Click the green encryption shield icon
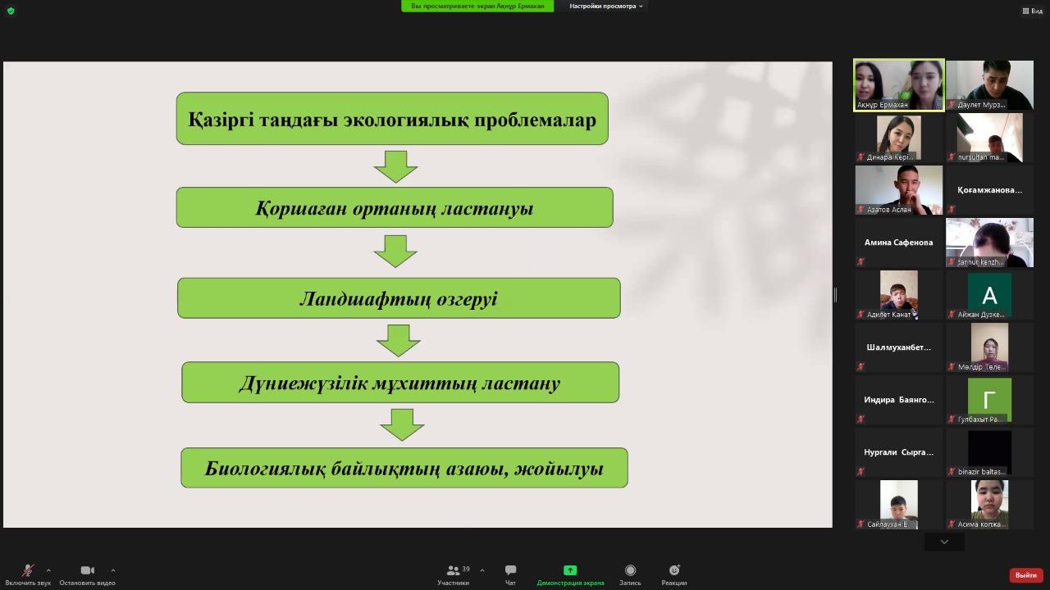 tap(11, 11)
